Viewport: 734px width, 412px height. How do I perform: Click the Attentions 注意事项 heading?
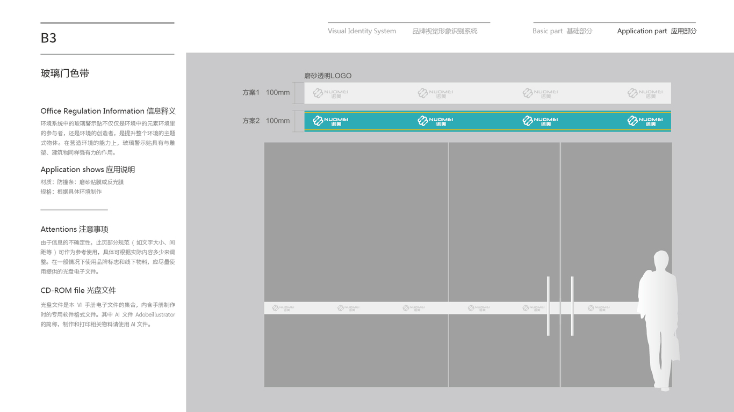74,229
